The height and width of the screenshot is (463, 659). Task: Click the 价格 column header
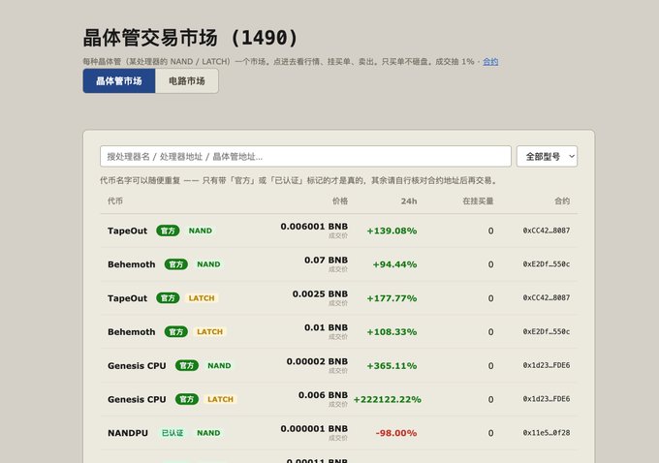(x=340, y=201)
